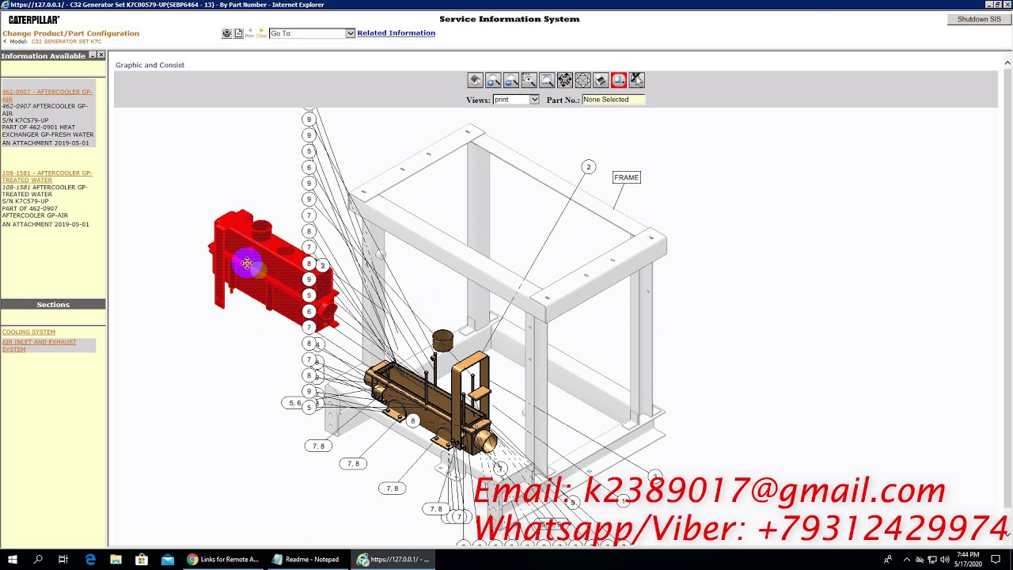Go to the Prev document

(x=249, y=33)
